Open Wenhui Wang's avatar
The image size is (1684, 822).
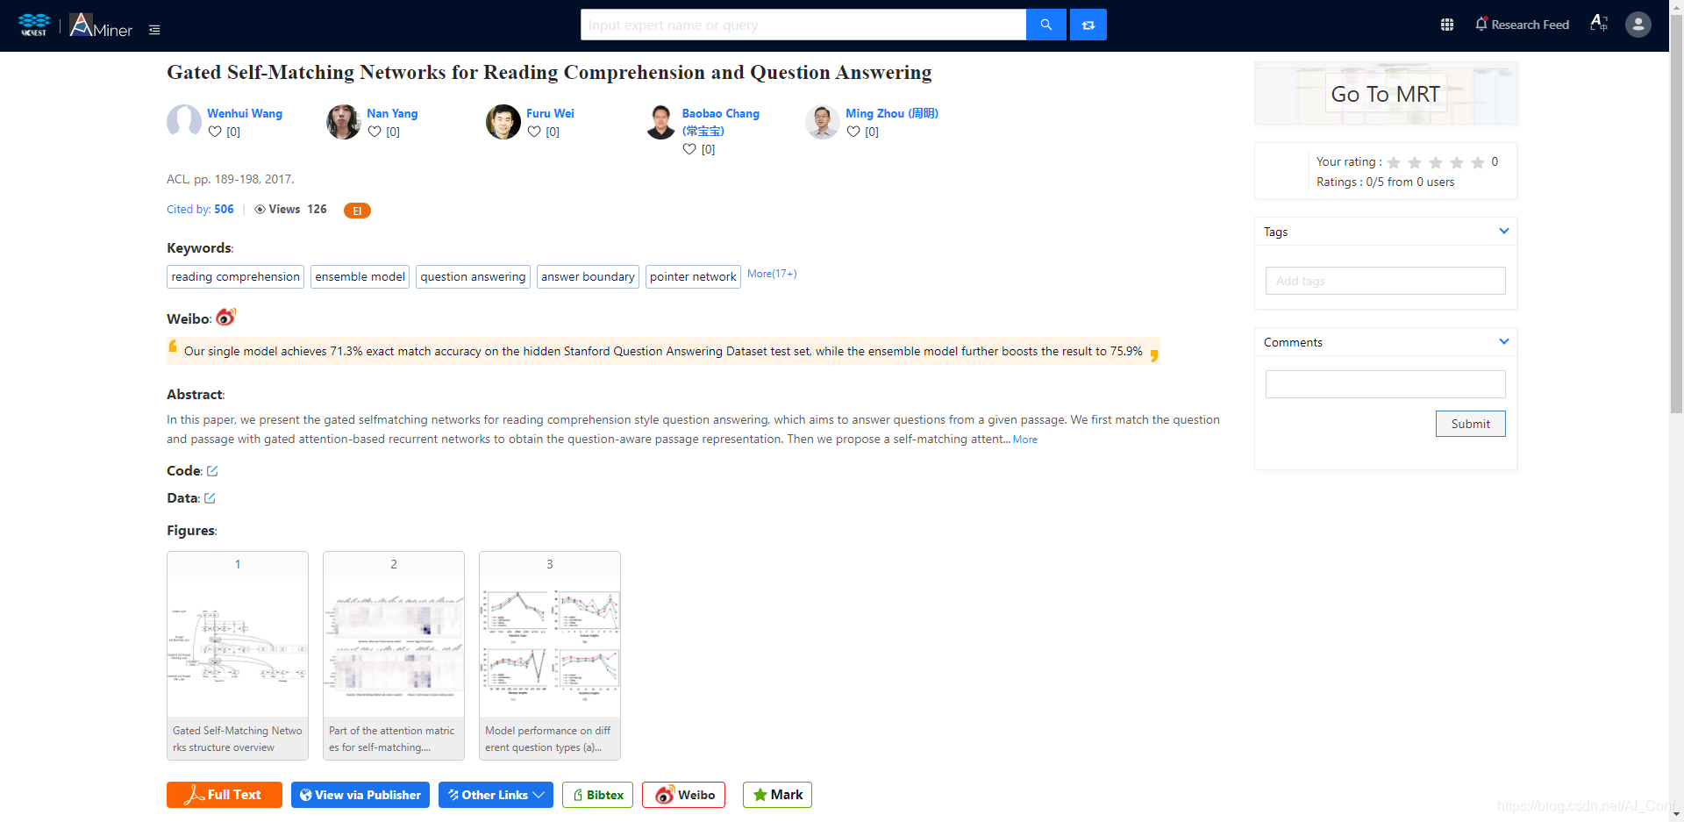point(184,122)
